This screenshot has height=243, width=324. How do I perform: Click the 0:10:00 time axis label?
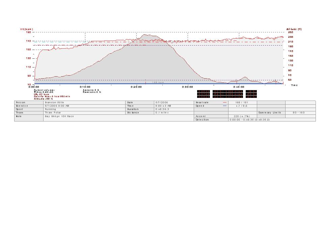pos(85,87)
